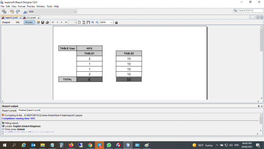Click the Undo arrow in main toolbar

(12, 11)
